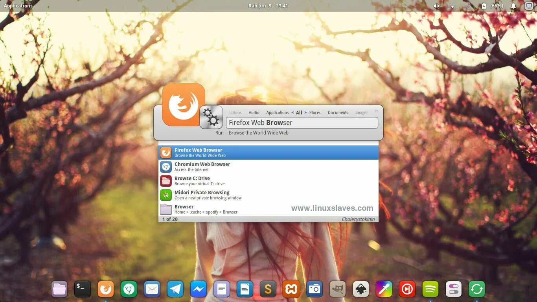Viewport: 537px width, 302px height.
Task: Launch Sublime Text from the dock
Action: tap(268, 289)
